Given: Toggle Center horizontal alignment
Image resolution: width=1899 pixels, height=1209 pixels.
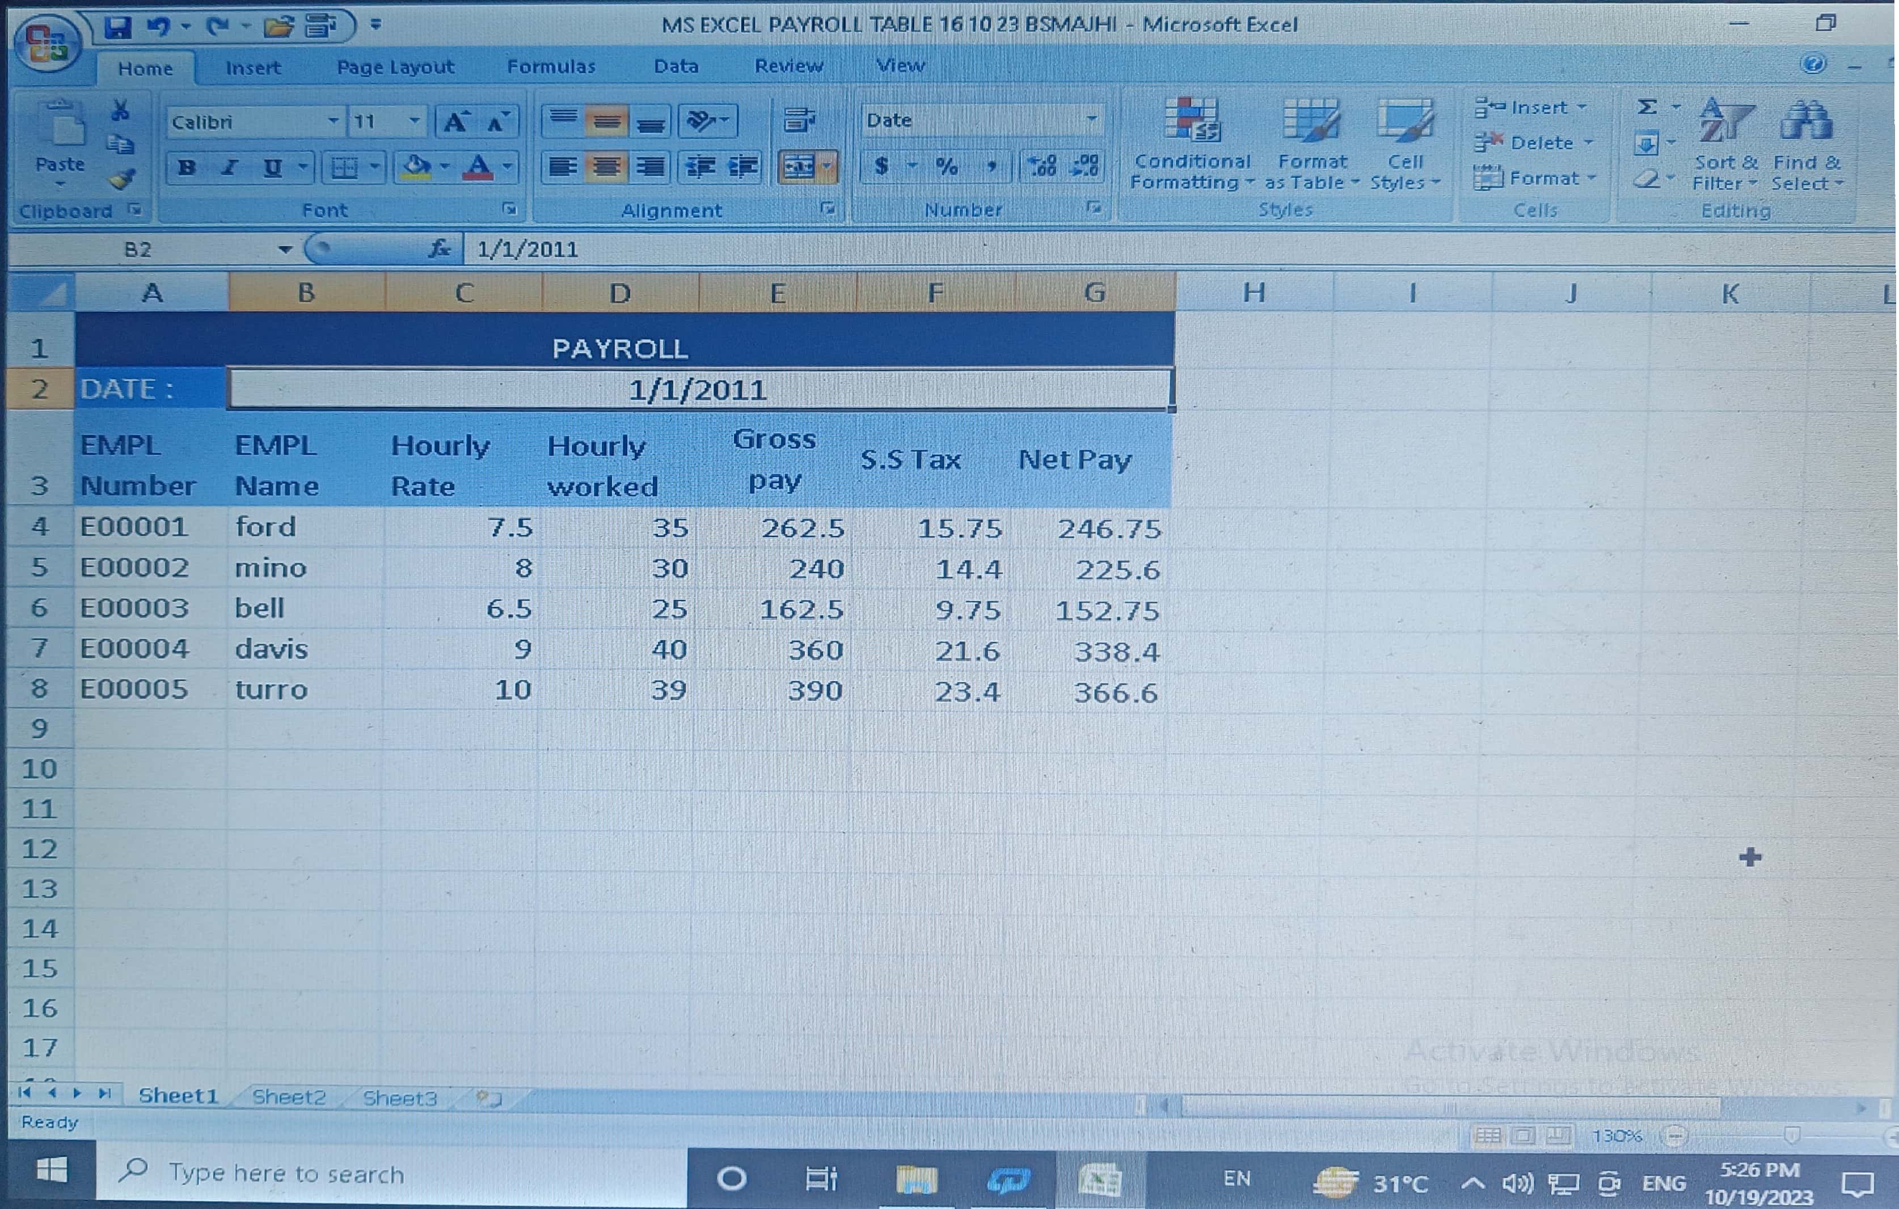Looking at the screenshot, I should pyautogui.click(x=606, y=167).
